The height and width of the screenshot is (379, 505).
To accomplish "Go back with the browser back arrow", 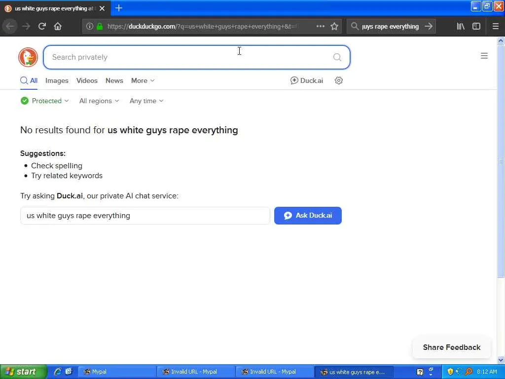I will pyautogui.click(x=10, y=26).
